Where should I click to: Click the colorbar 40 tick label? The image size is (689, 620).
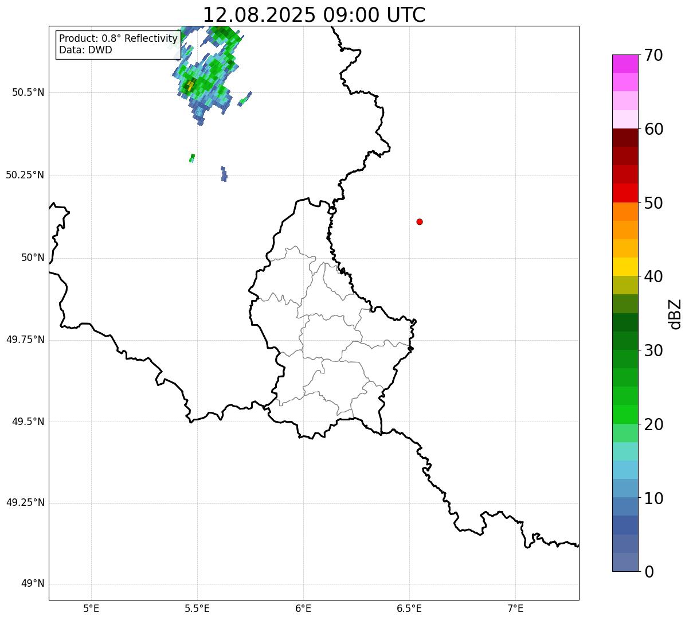(653, 276)
